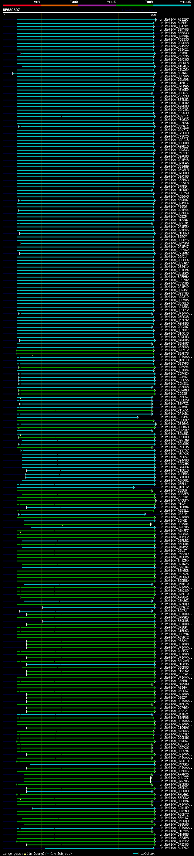
Task: Open hit UniRef100_P63241-2
Action: point(176,674)
